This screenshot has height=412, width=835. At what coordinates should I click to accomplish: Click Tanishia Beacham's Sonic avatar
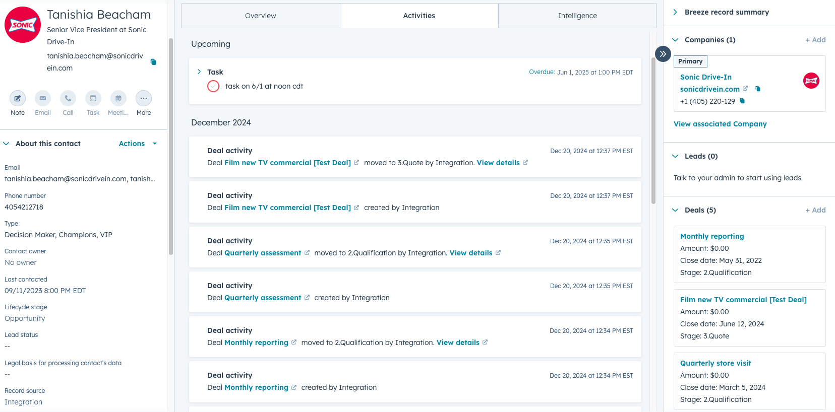23,25
